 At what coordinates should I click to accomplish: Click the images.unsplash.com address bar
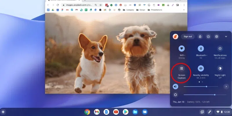(x=82, y=5)
